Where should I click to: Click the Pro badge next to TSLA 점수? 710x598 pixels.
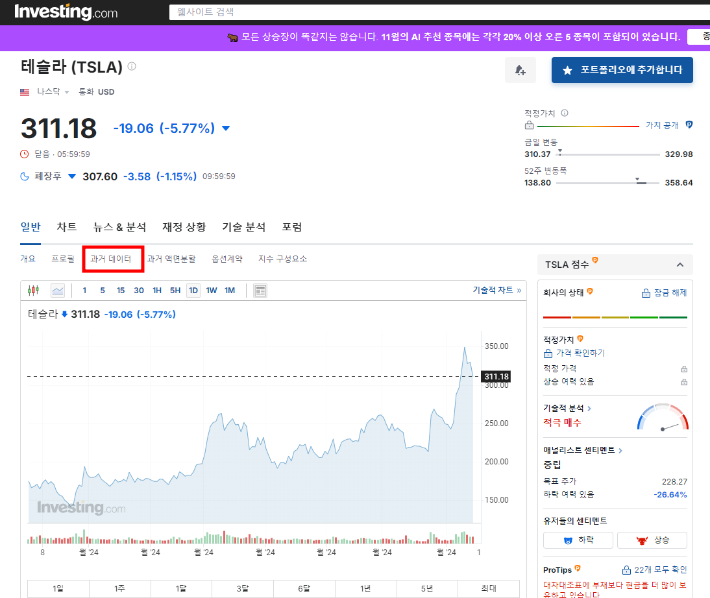click(595, 260)
